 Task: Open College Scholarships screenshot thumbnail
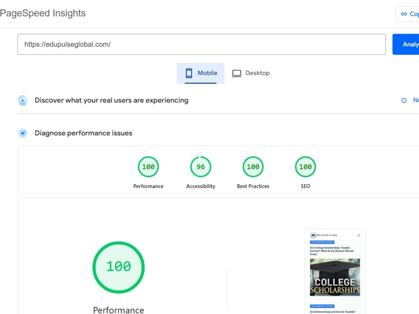tap(335, 277)
